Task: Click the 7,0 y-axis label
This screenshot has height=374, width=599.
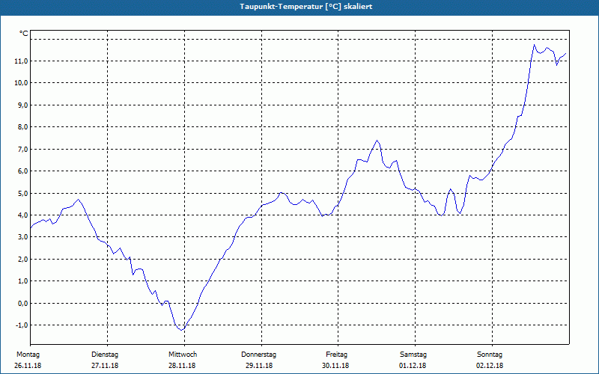Action: click(x=22, y=149)
